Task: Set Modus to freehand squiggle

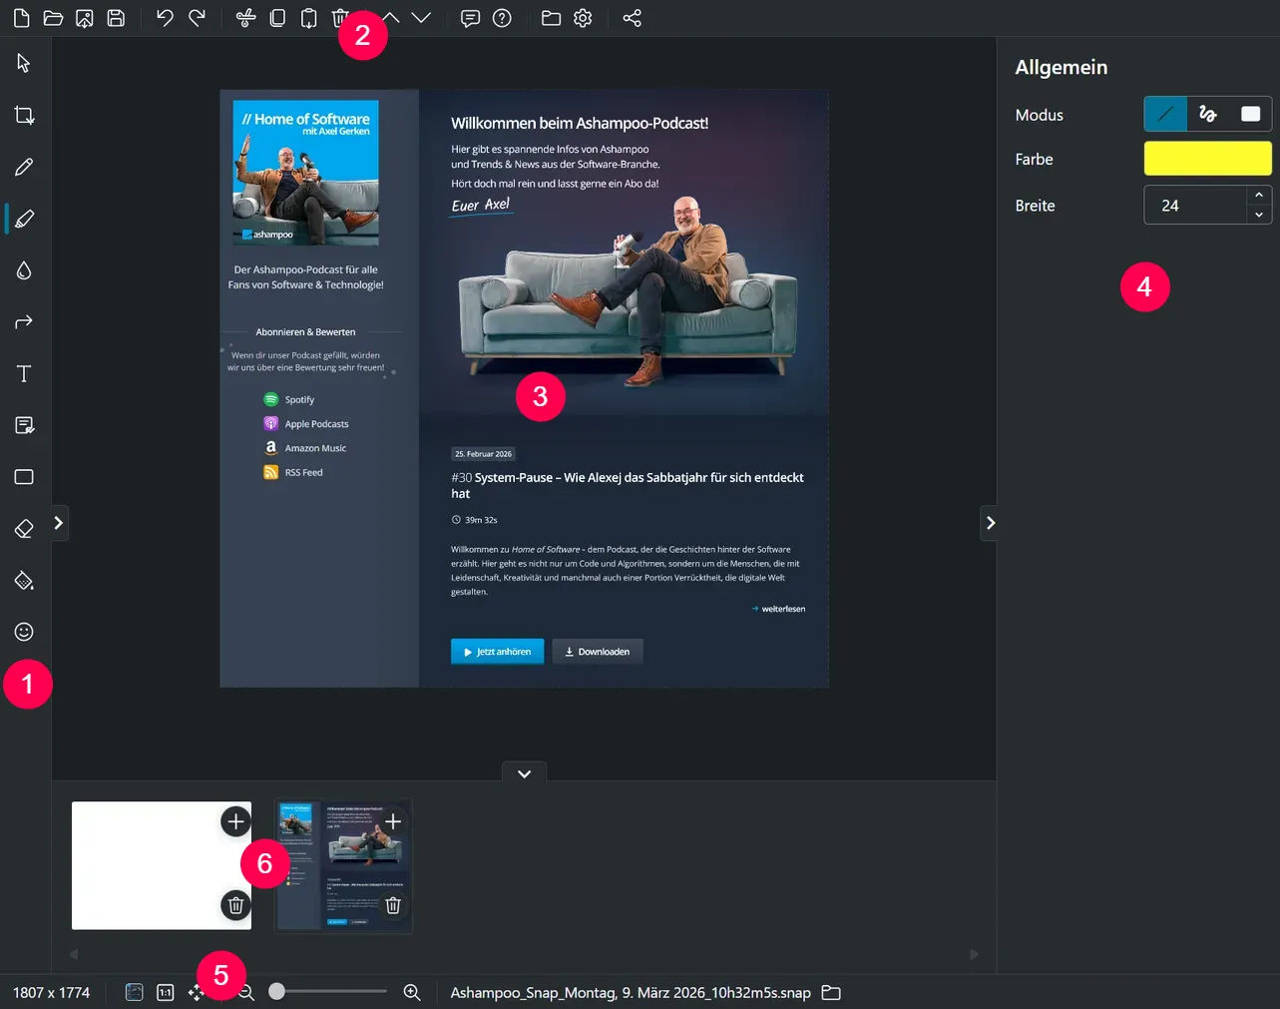Action: 1208,114
